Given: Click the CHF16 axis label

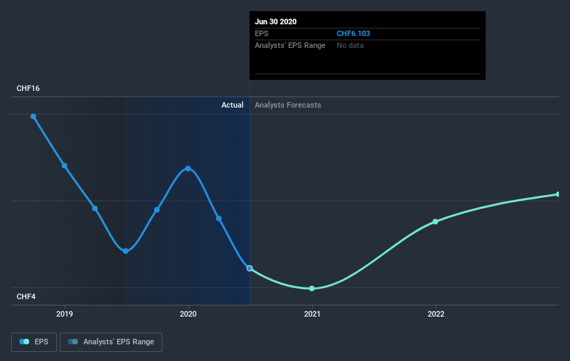Looking at the screenshot, I should click(x=28, y=88).
